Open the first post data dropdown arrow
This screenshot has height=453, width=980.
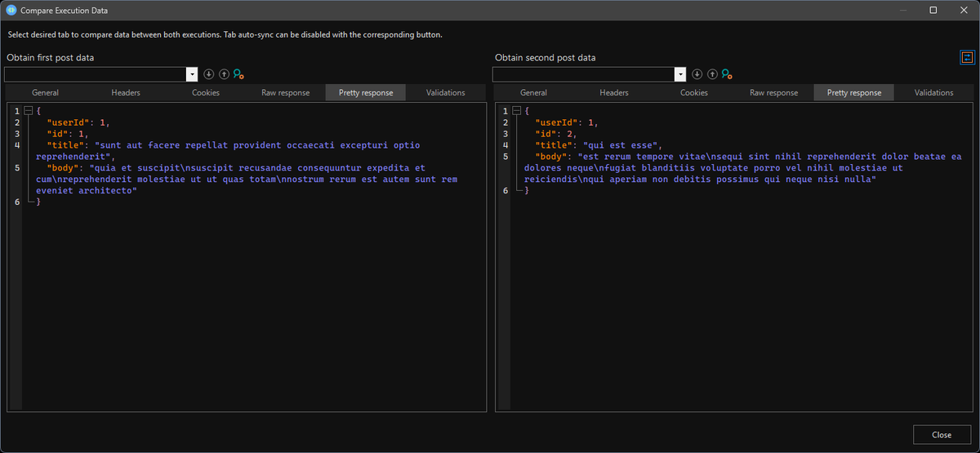pyautogui.click(x=192, y=74)
